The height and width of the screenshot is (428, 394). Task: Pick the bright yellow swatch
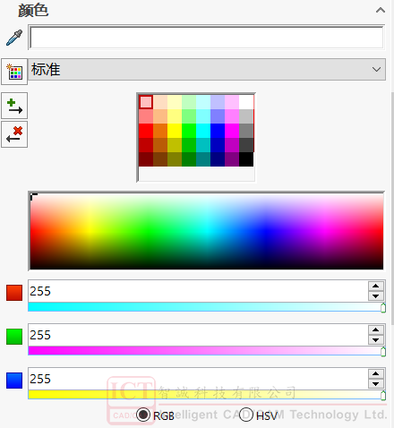pyautogui.click(x=175, y=131)
